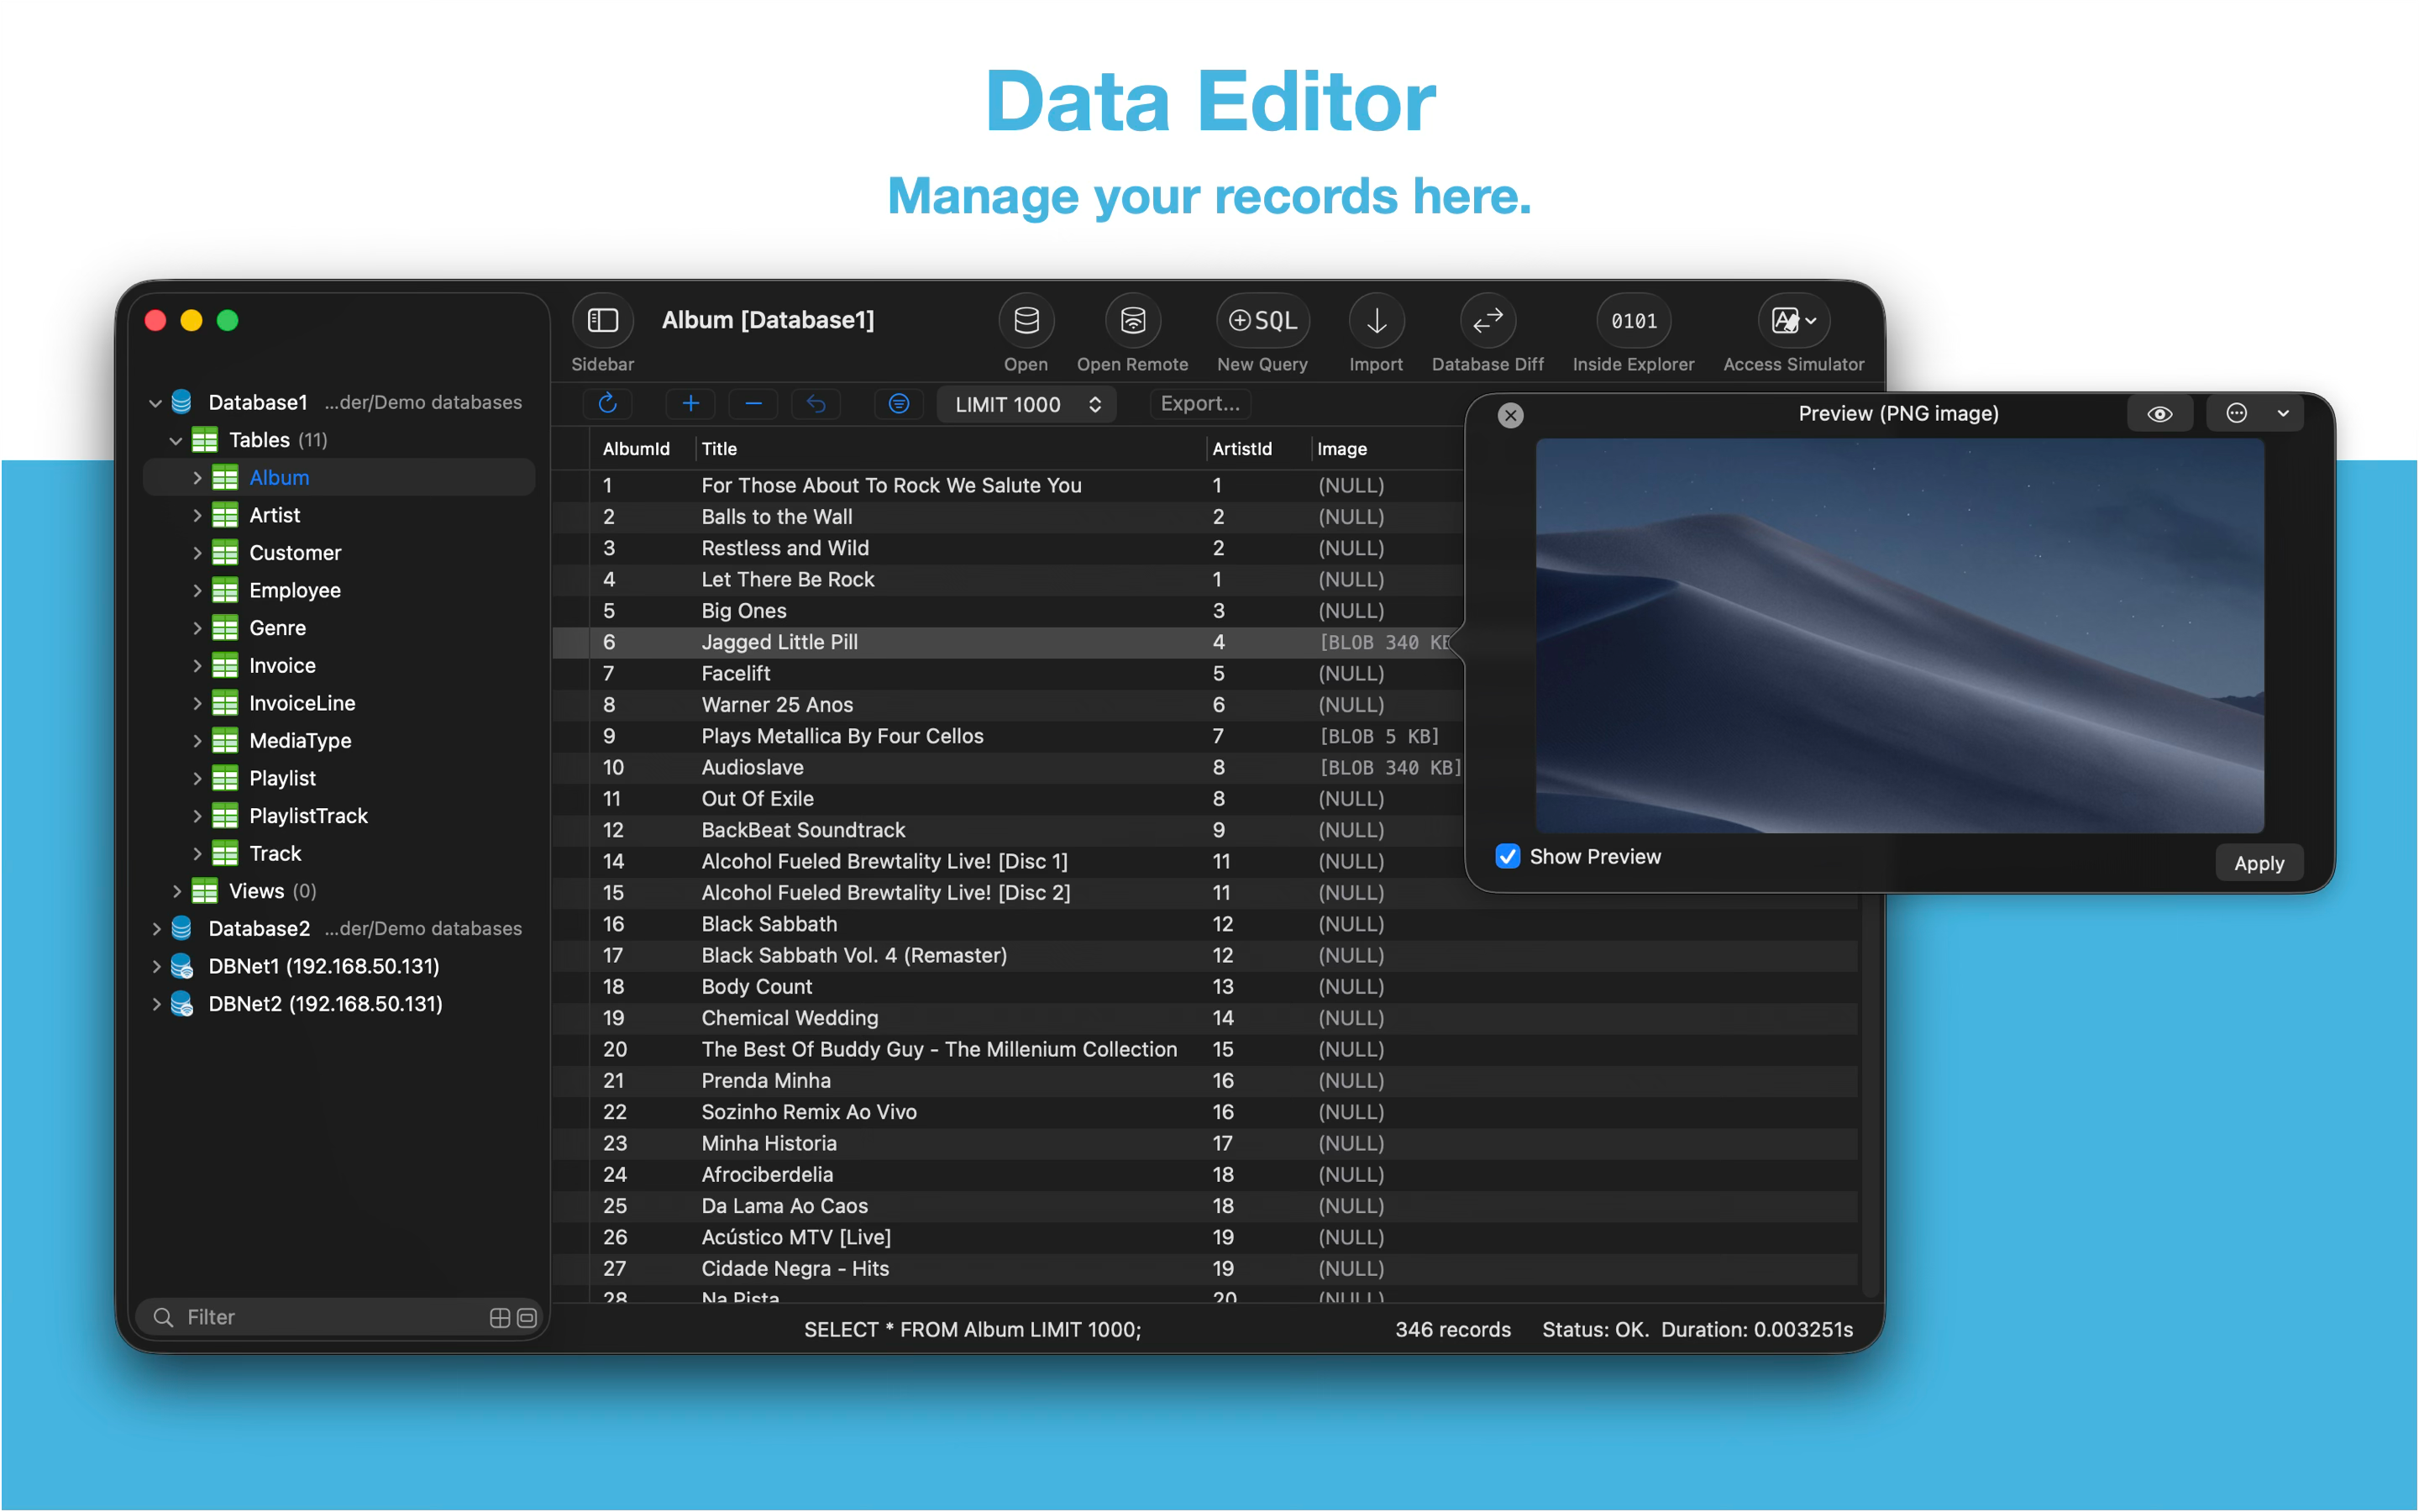Screen dimensions: 2419x1512
Task: Click the filter rows icon
Action: pyautogui.click(x=899, y=404)
